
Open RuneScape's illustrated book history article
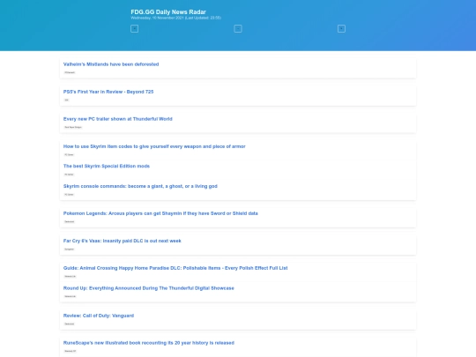[x=149, y=343]
